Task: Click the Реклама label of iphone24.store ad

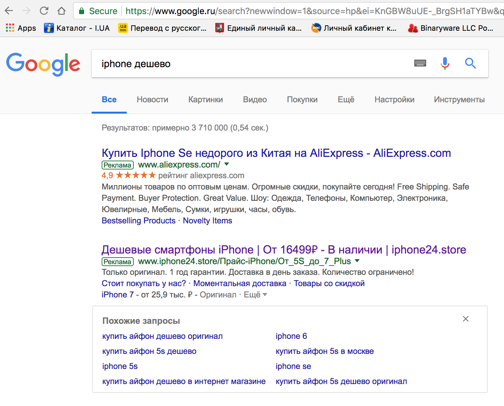Action: point(118,261)
